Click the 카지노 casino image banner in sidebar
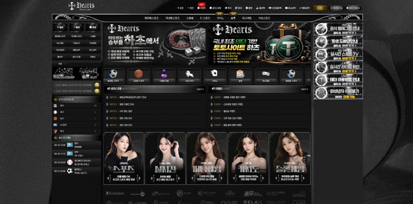Screen dimensions: 413x204 [x=64, y=74]
